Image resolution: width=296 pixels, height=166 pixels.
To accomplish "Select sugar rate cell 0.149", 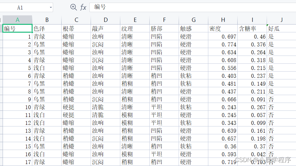I will click(252, 83).
